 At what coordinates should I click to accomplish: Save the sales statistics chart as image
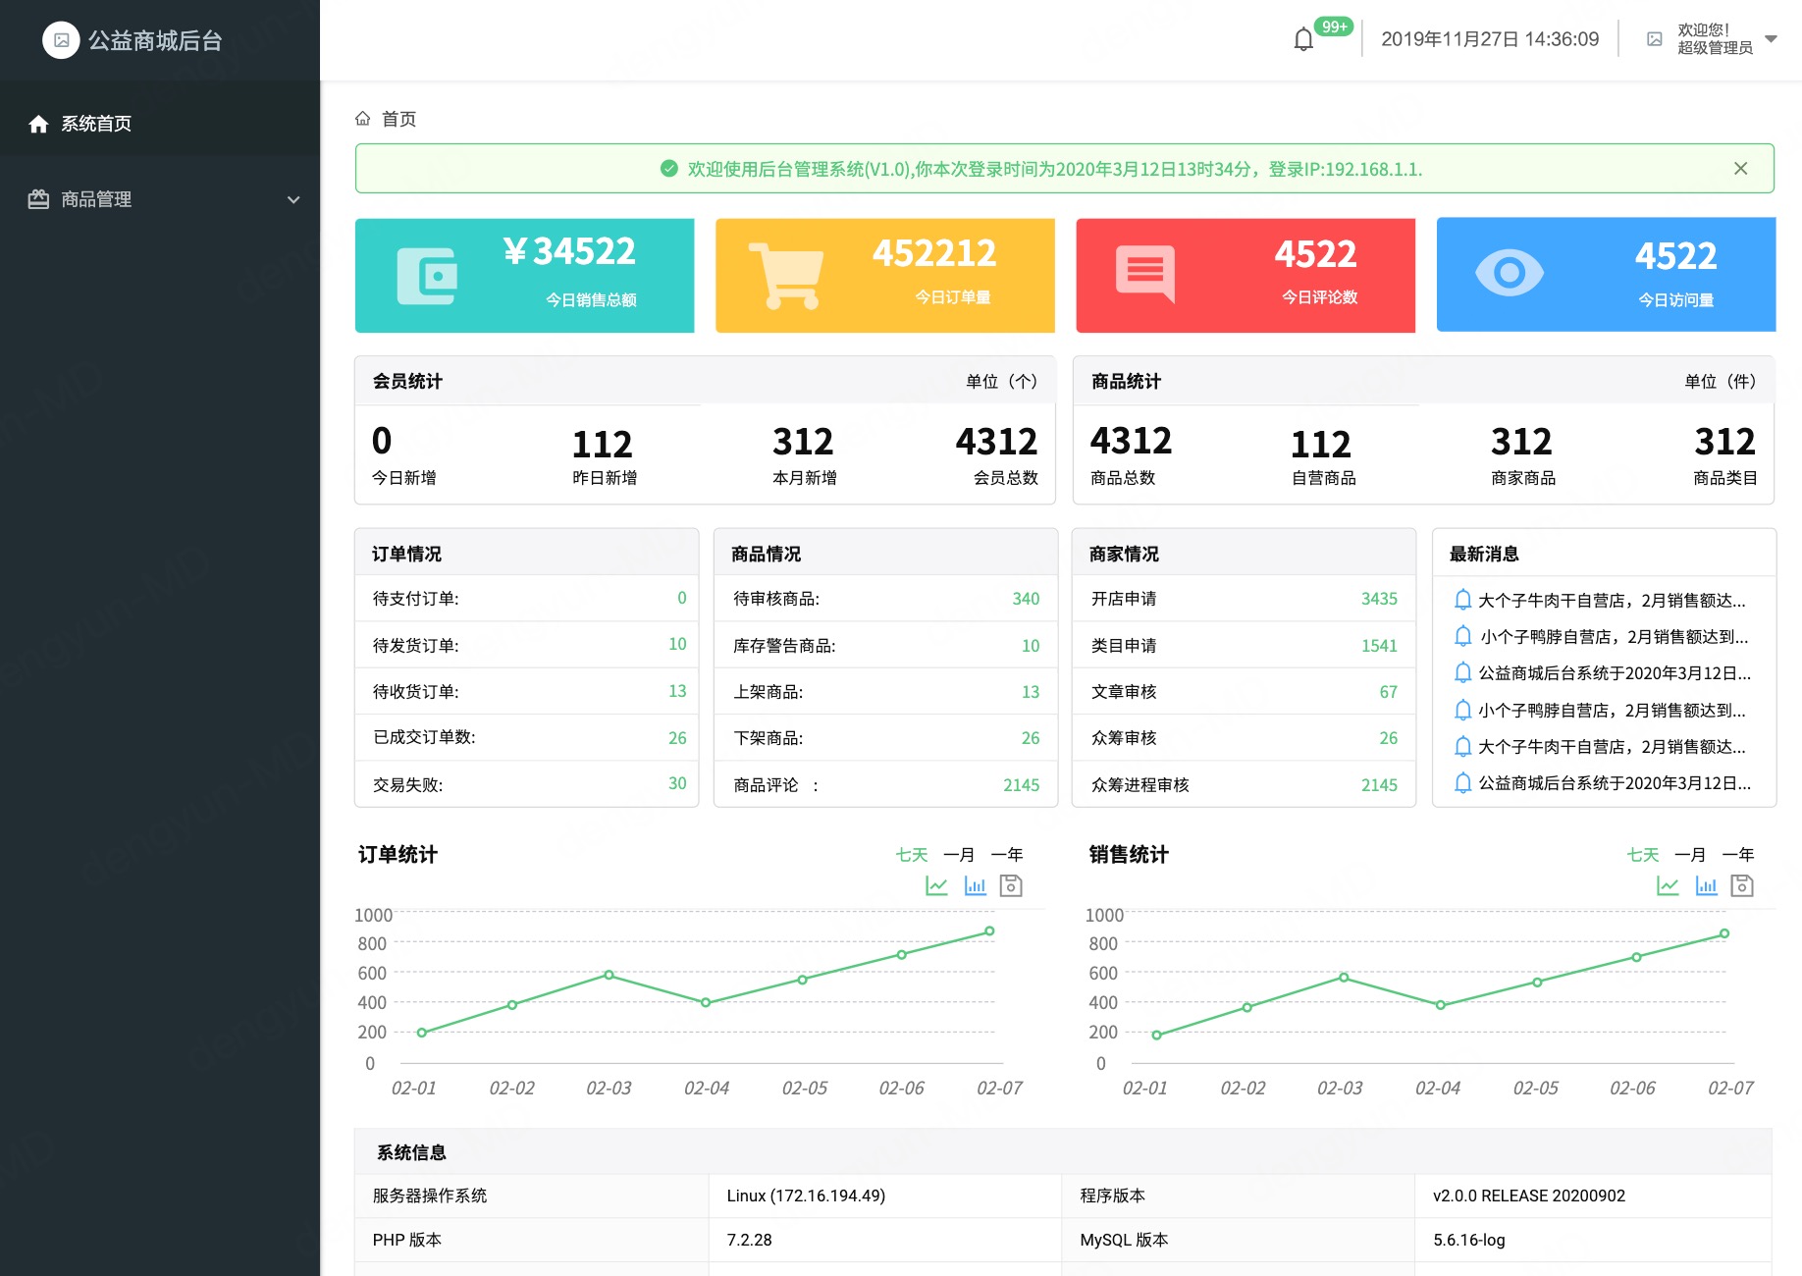(1742, 886)
